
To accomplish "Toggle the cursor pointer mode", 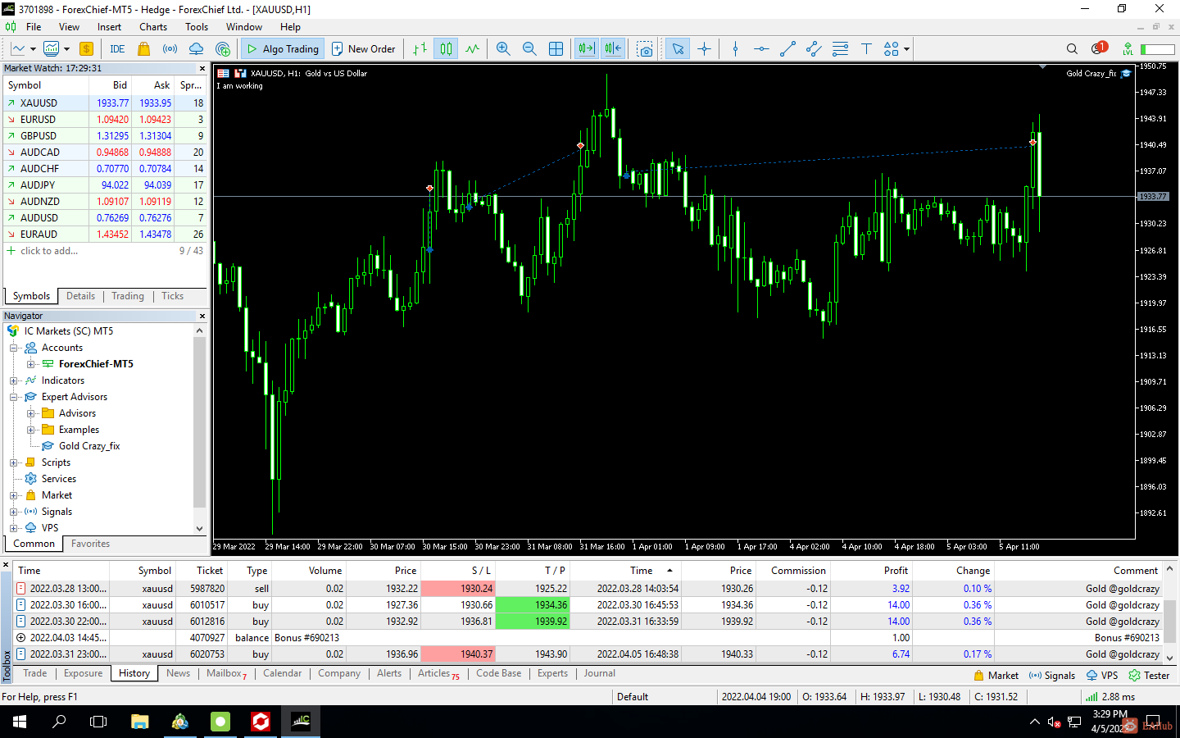I will (678, 48).
